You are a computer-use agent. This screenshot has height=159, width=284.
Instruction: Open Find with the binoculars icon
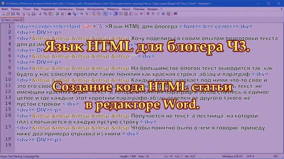(x=69, y=14)
